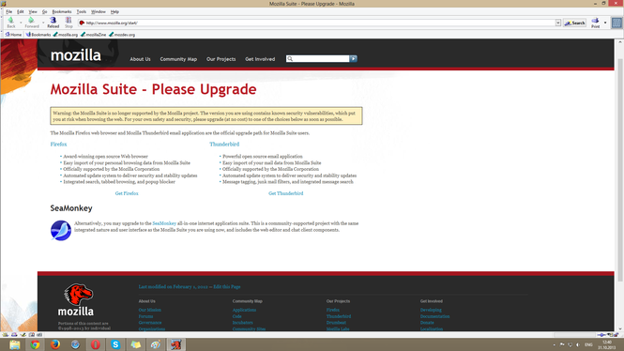Open the Go menu
This screenshot has width=624, height=351.
point(45,12)
